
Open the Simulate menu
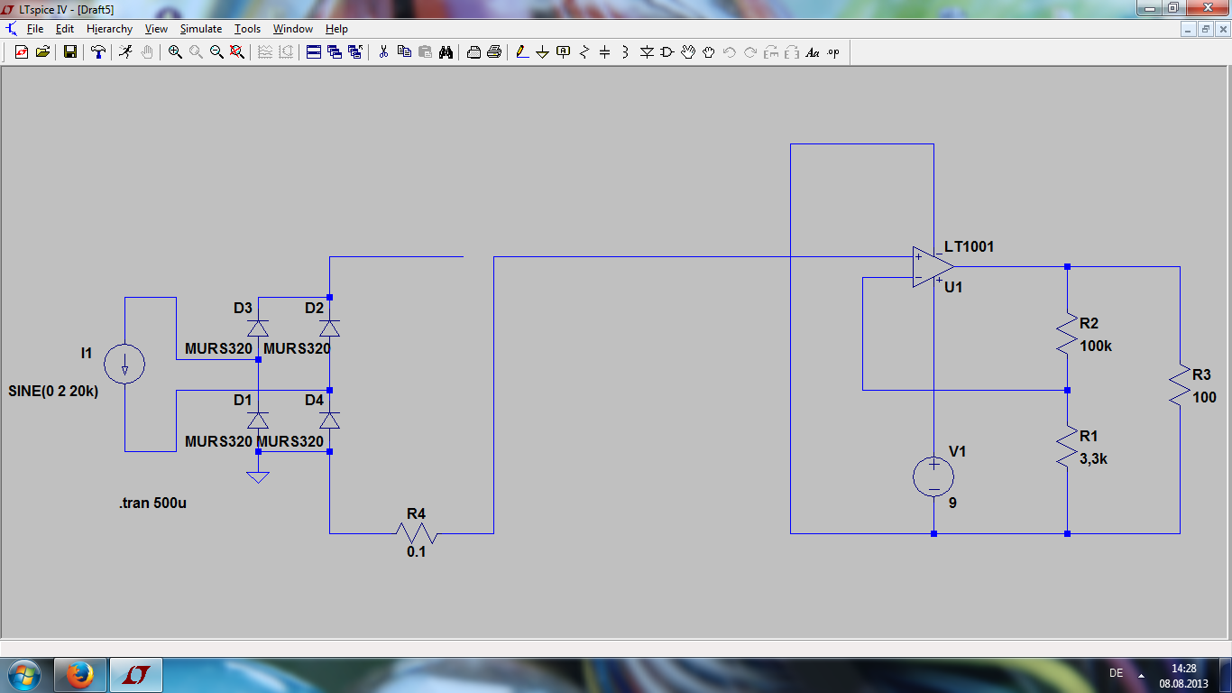200,29
